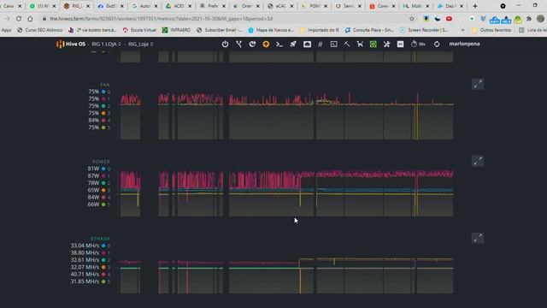Expand the POWER chart to fullscreen

[478, 161]
